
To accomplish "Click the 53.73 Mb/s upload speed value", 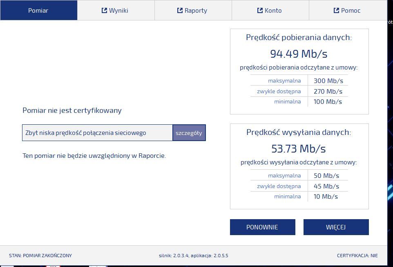I will tap(299, 148).
